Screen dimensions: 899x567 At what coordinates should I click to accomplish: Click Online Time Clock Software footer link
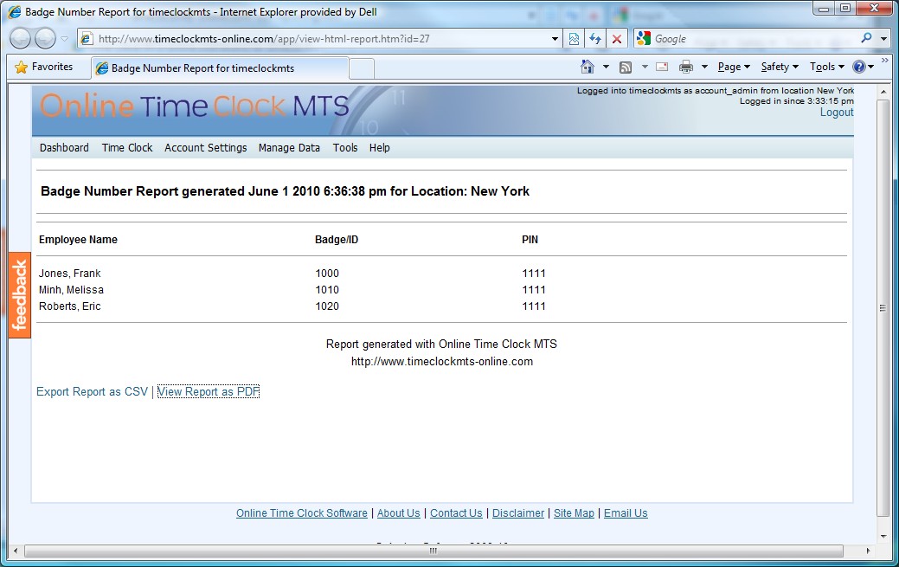(302, 513)
